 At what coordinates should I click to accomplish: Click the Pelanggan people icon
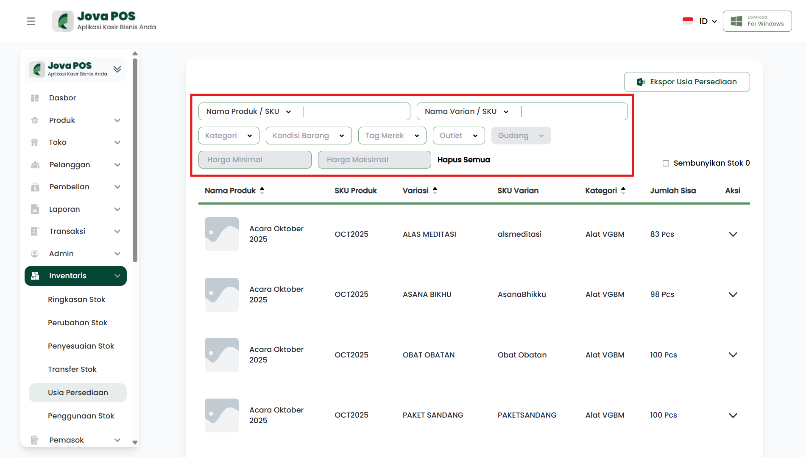[35, 165]
